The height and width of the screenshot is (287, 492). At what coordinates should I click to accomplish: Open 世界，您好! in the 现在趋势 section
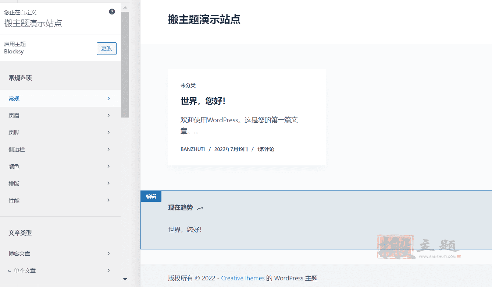pos(185,230)
